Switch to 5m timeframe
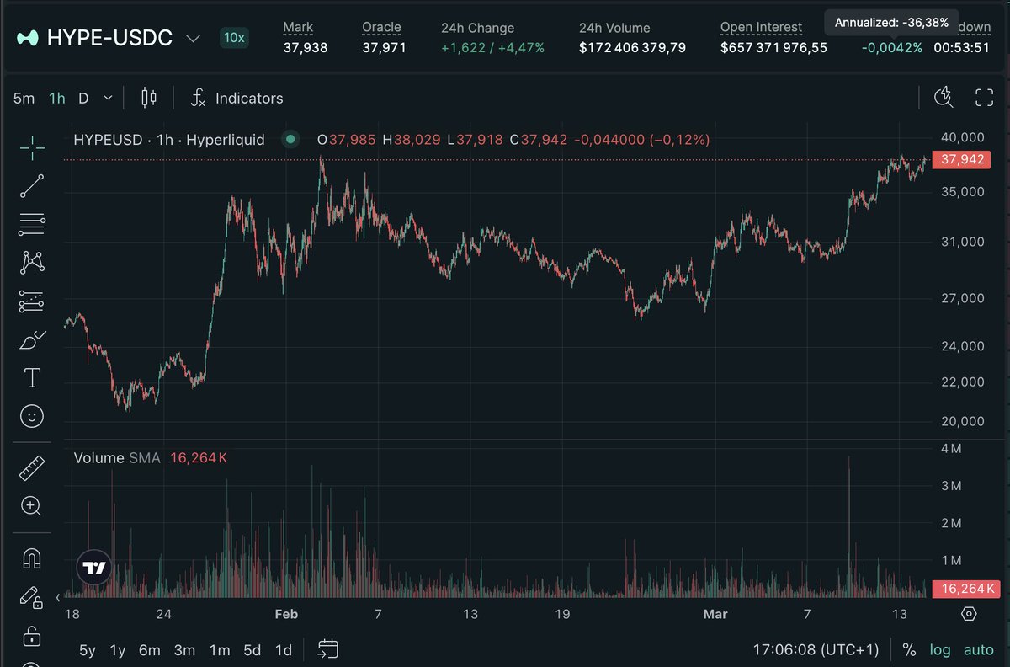1010x667 pixels. pos(24,98)
